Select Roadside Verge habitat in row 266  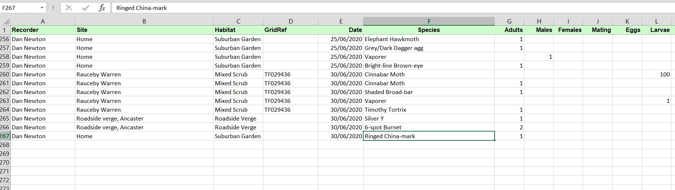coord(238,127)
